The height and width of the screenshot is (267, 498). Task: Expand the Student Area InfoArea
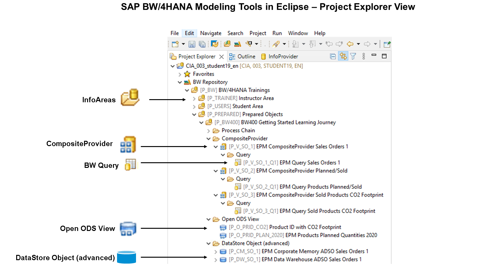coord(194,107)
